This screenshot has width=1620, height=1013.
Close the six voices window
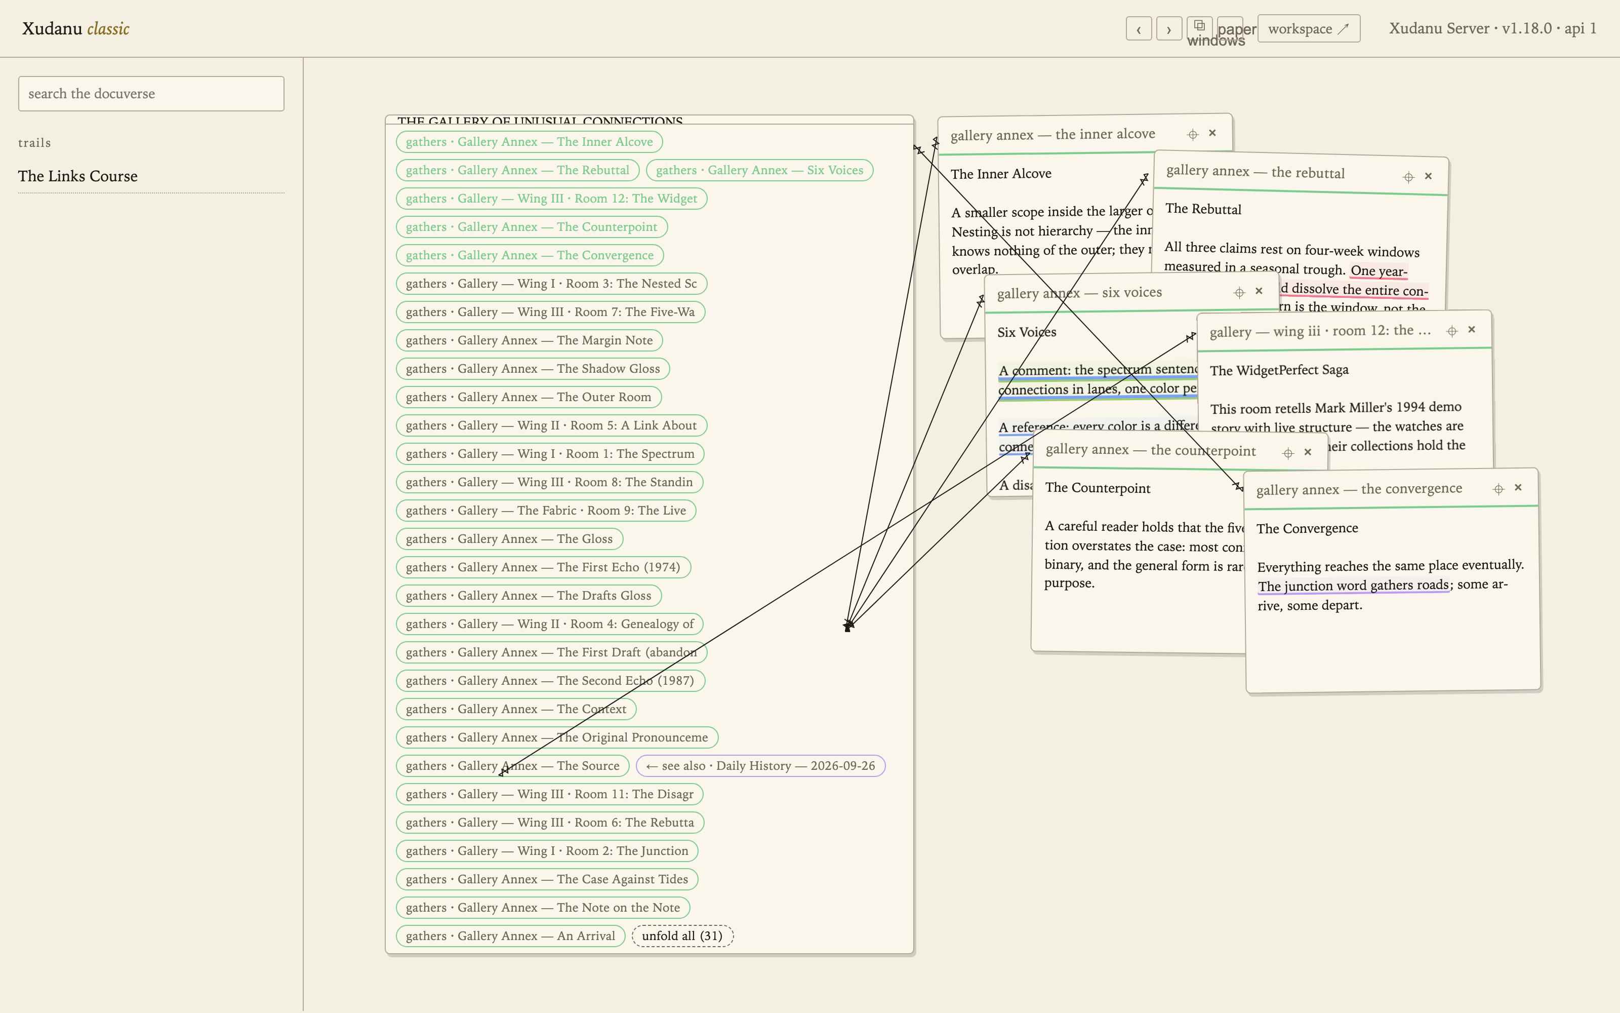pyautogui.click(x=1259, y=291)
